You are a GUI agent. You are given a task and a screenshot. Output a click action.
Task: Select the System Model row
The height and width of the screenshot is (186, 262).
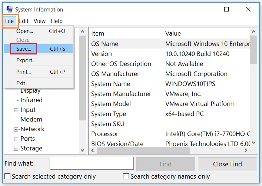click(x=170, y=104)
